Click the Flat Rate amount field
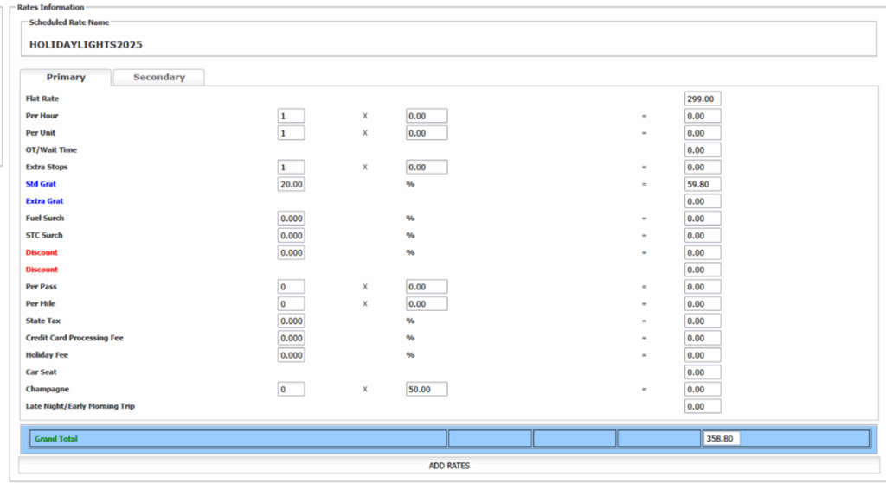 click(x=702, y=99)
